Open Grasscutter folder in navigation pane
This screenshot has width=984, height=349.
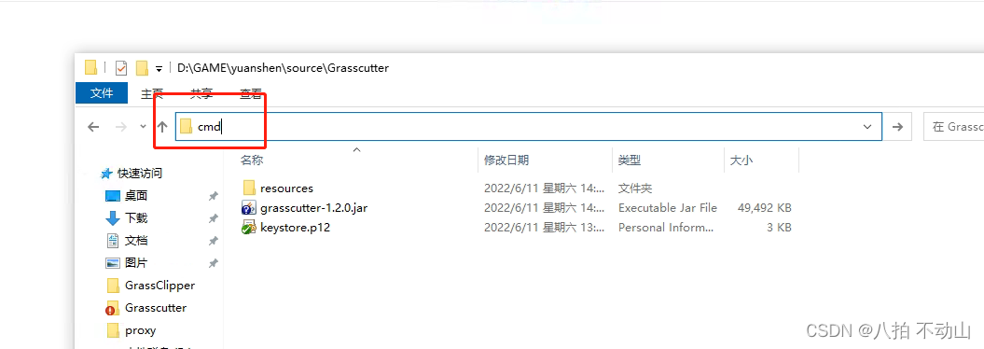coord(156,308)
